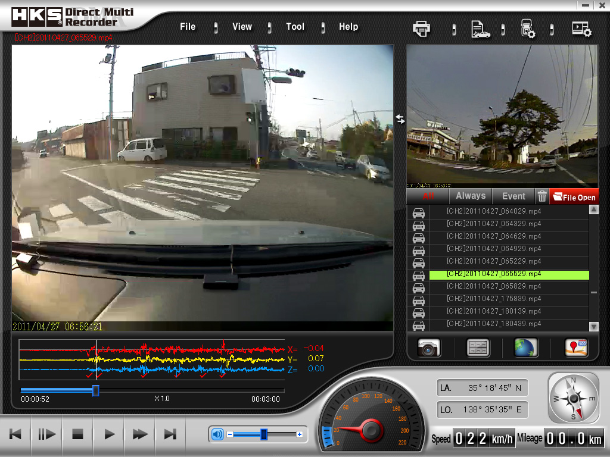Open the recorder device settings icon

pyautogui.click(x=528, y=29)
